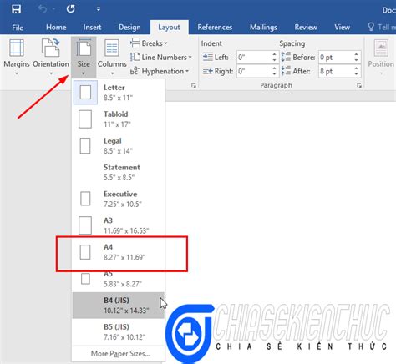Click the Spacing After input field
The image size is (396, 364).
coord(336,71)
